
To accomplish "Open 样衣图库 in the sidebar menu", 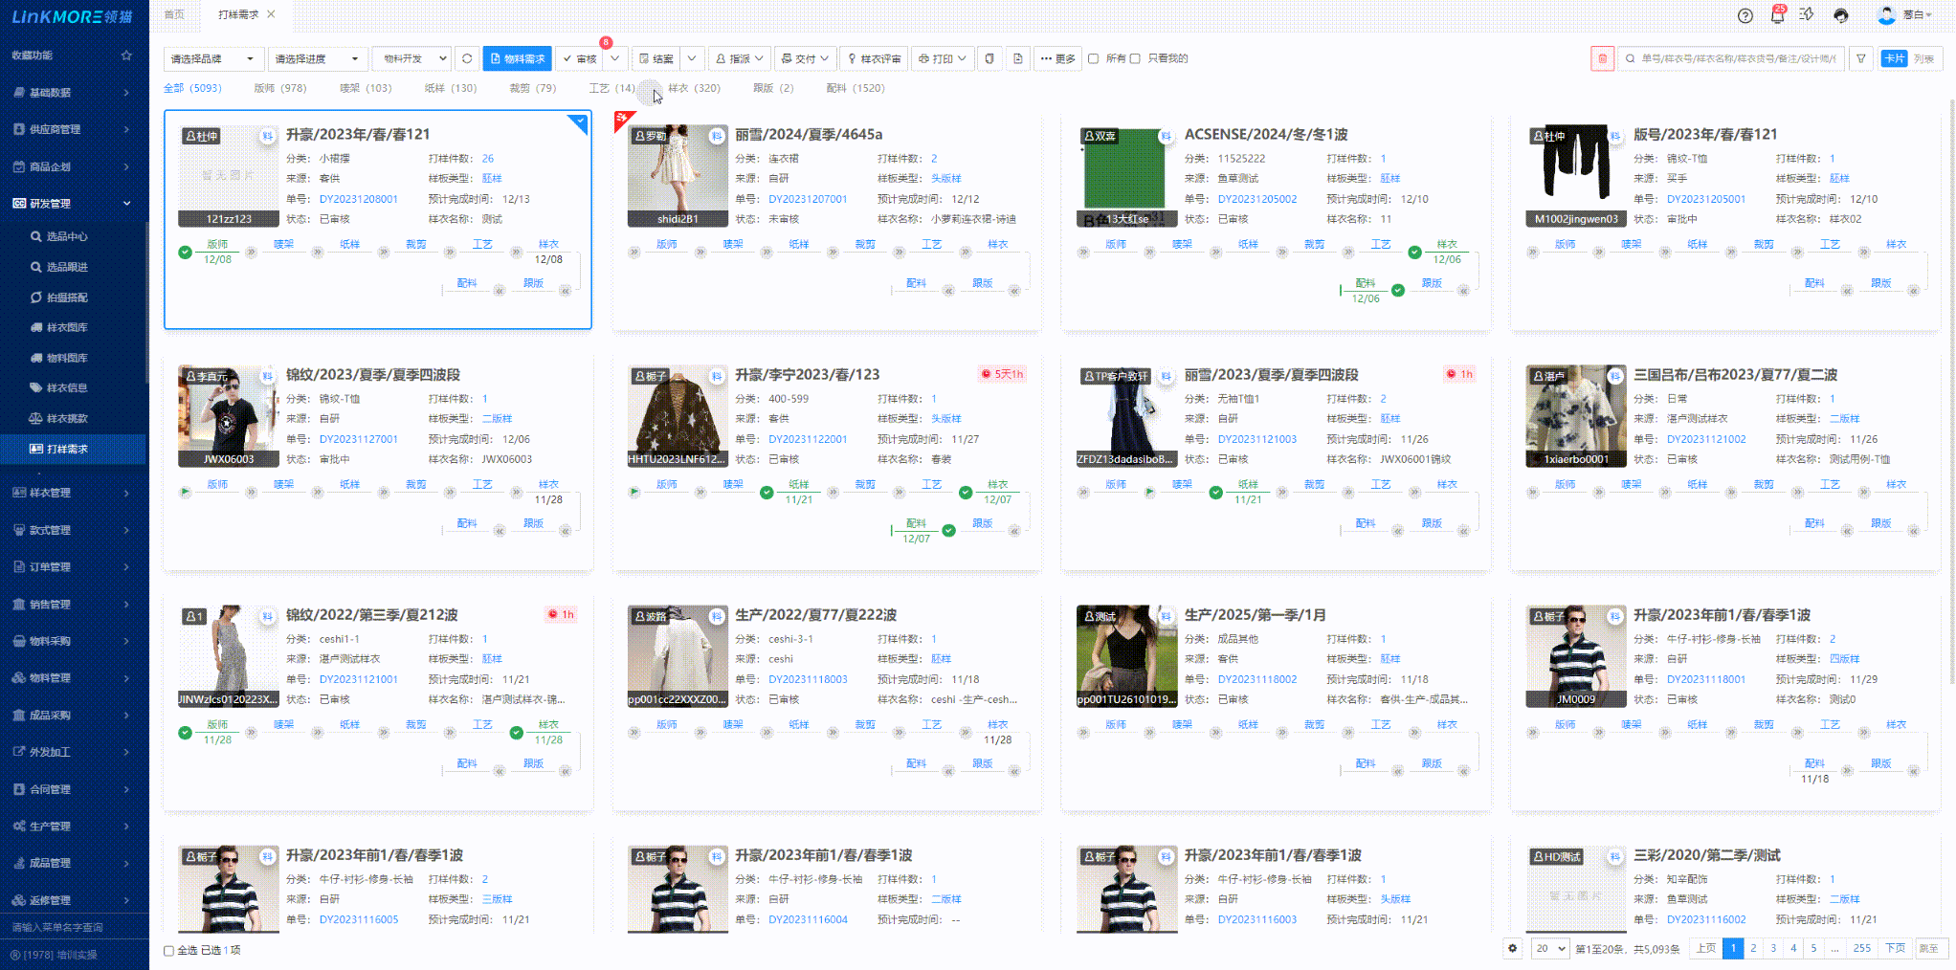I will tap(67, 327).
